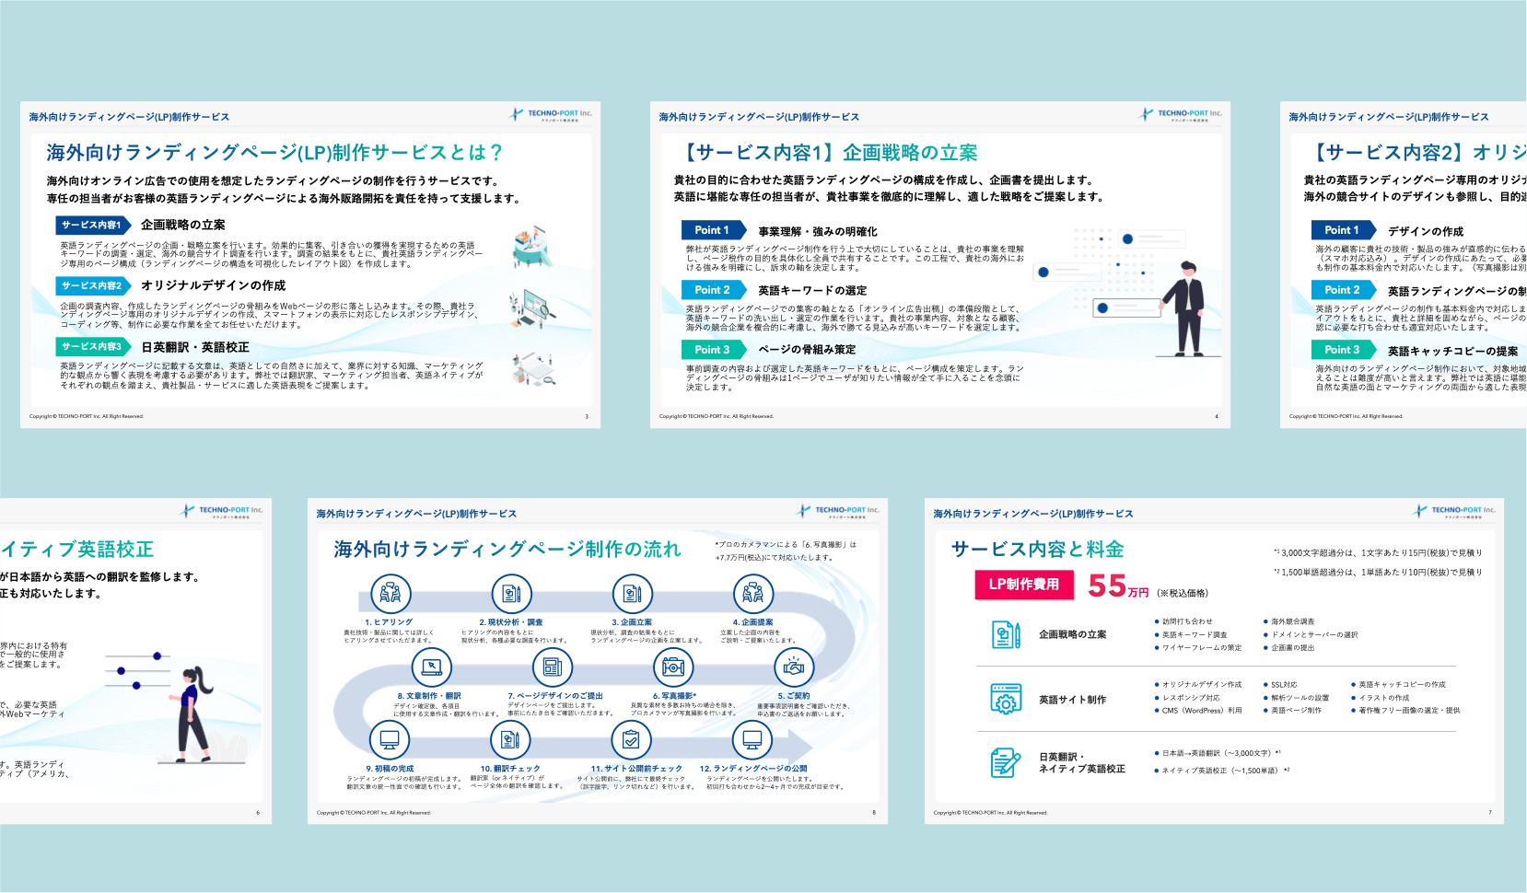Click the businessman illustration on 企画戦略 slide
Image resolution: width=1527 pixels, height=893 pixels.
(x=1183, y=308)
